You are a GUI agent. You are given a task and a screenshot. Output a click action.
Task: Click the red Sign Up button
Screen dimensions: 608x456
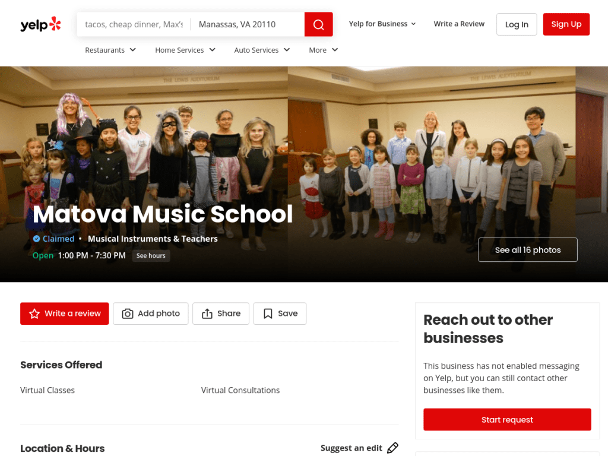566,24
